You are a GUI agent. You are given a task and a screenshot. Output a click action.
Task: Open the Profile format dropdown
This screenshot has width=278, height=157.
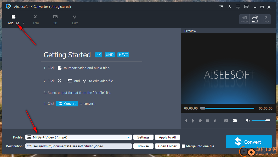pyautogui.click(x=129, y=137)
